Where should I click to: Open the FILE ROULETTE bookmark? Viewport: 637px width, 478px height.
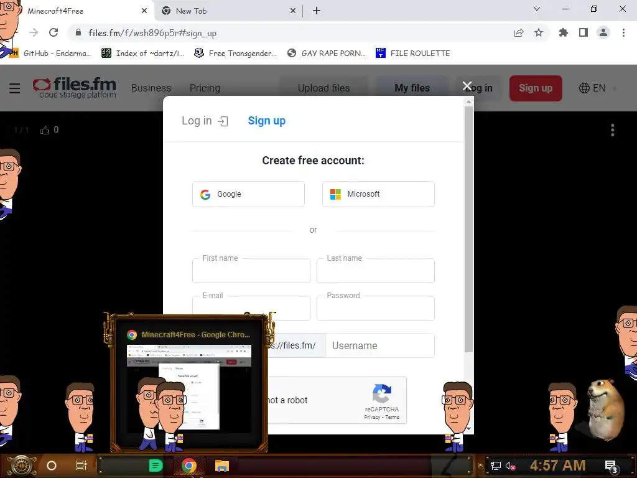pos(413,54)
